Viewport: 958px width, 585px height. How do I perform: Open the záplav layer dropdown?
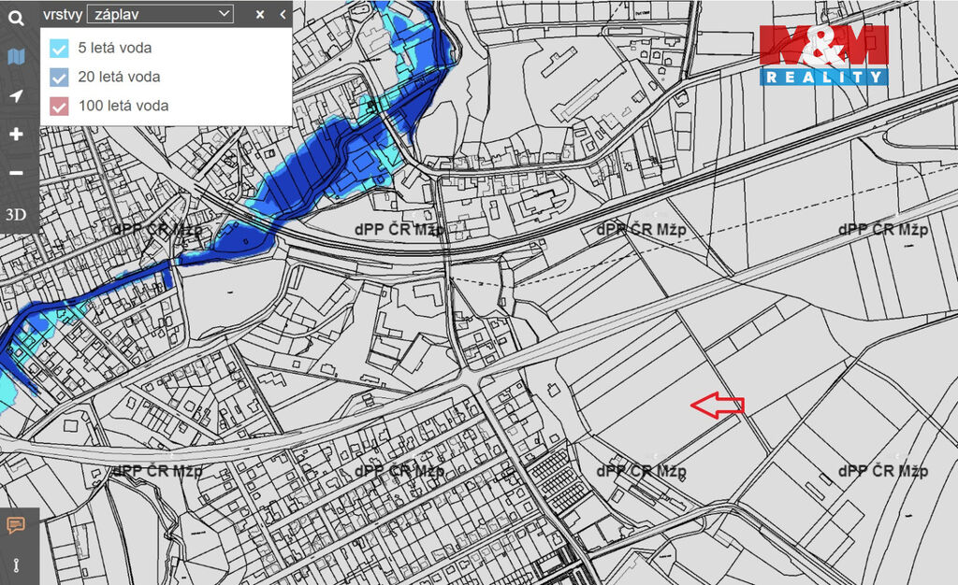coord(159,14)
